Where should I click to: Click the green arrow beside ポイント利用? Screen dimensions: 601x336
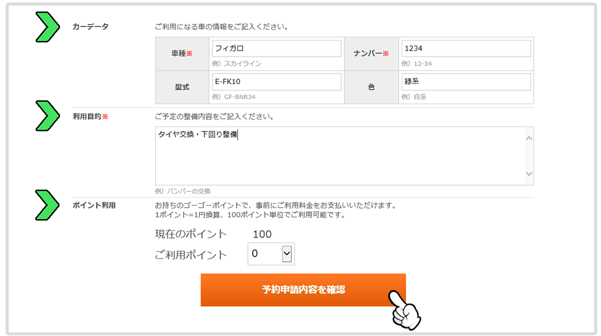(47, 205)
